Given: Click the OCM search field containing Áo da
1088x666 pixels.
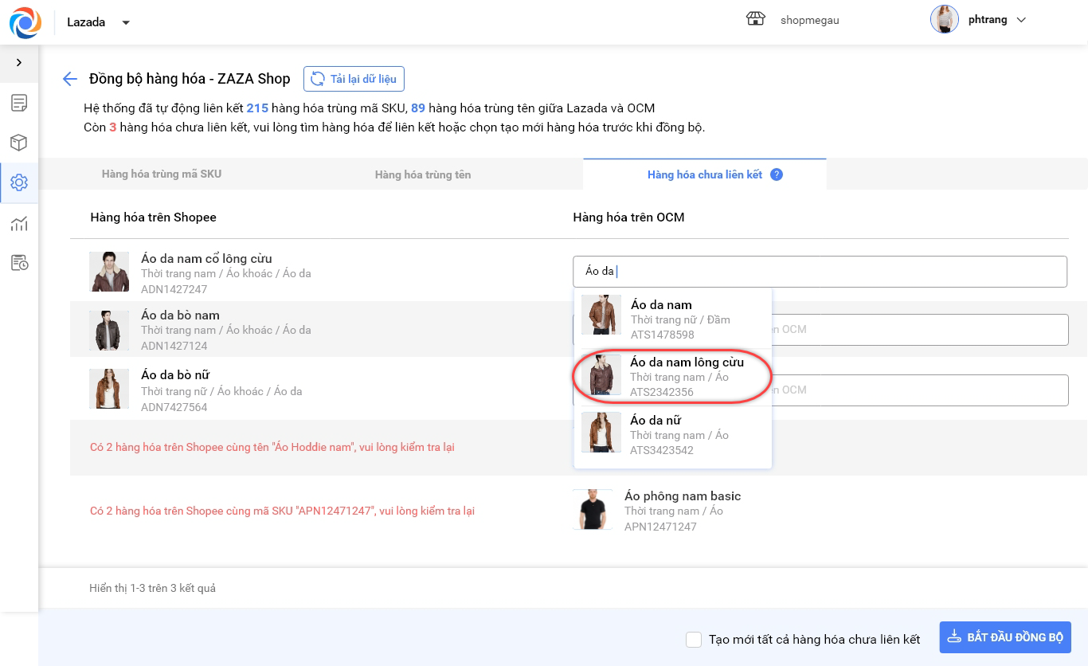Looking at the screenshot, I should (819, 272).
